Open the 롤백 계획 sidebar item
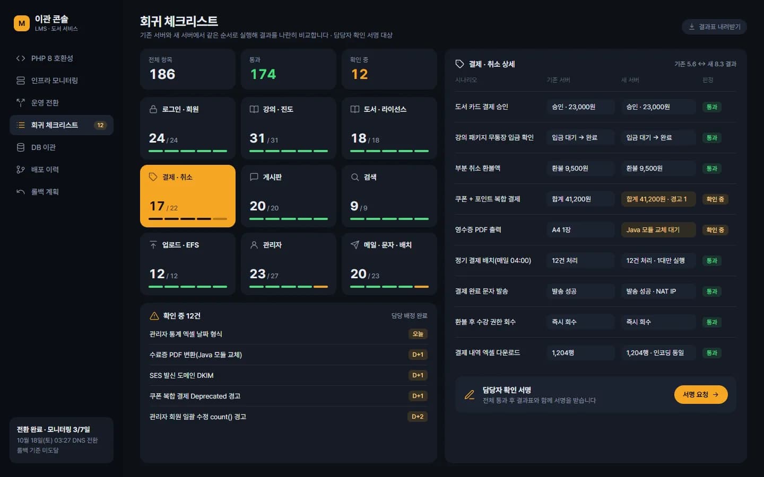 coord(62,192)
